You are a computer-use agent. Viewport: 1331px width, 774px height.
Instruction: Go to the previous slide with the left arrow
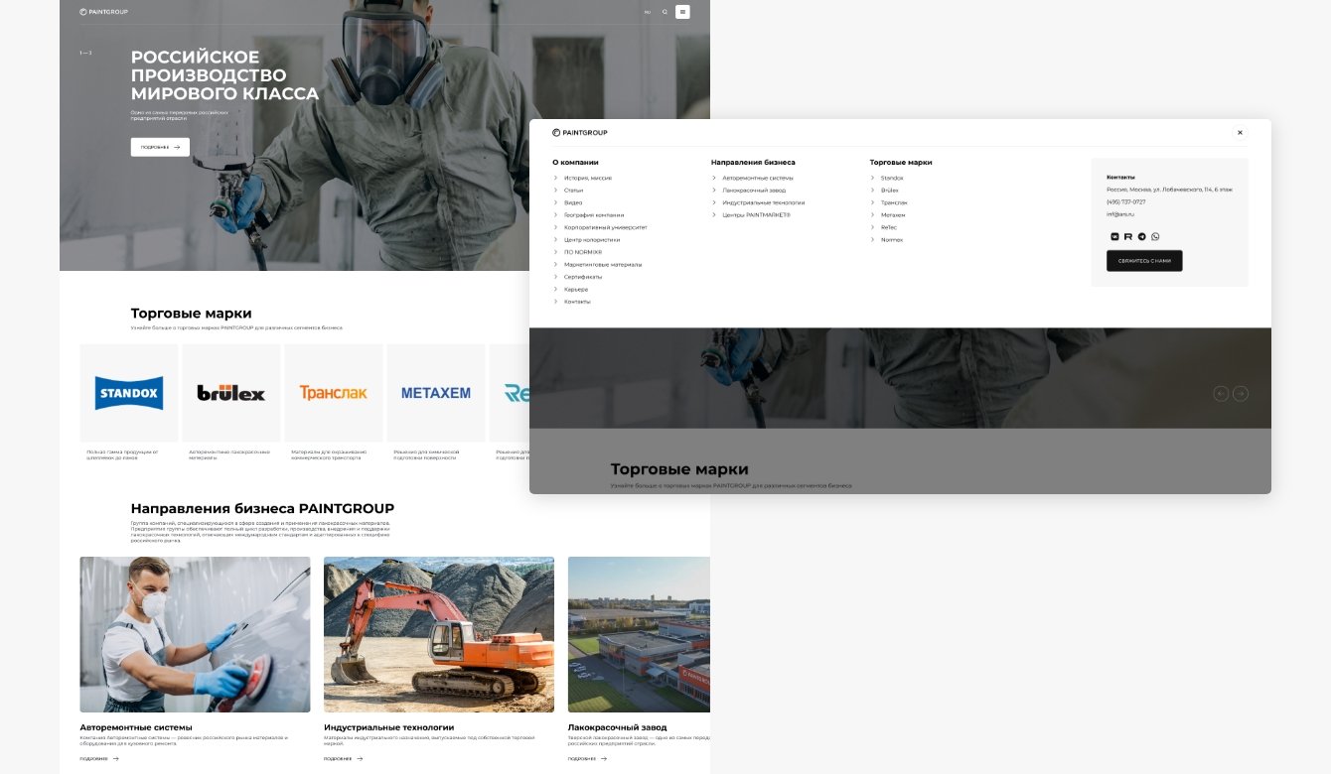[1221, 394]
